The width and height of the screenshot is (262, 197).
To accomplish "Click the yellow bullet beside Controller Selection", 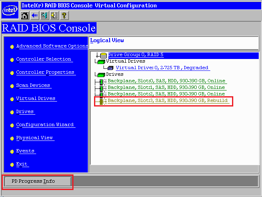I will [12, 60].
